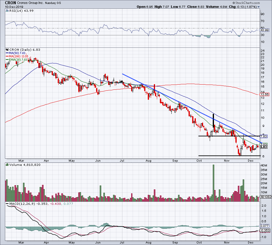Click the 'Chg -0.13 (-1.87%)' value
The height and width of the screenshot is (245, 272).
243,7
